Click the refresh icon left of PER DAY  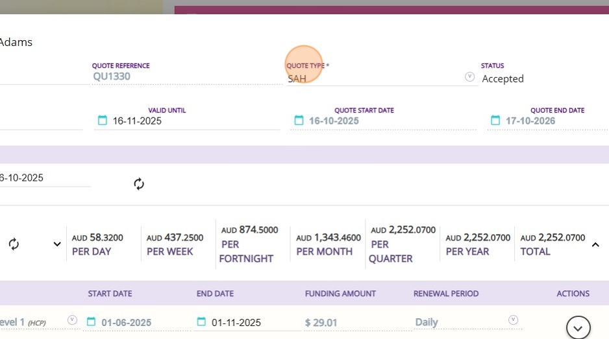click(x=14, y=244)
